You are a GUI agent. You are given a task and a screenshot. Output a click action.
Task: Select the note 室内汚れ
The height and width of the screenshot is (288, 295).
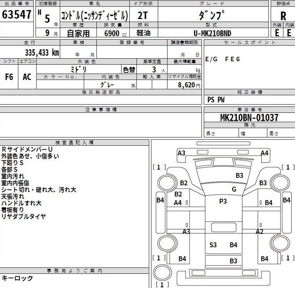(x=13, y=176)
